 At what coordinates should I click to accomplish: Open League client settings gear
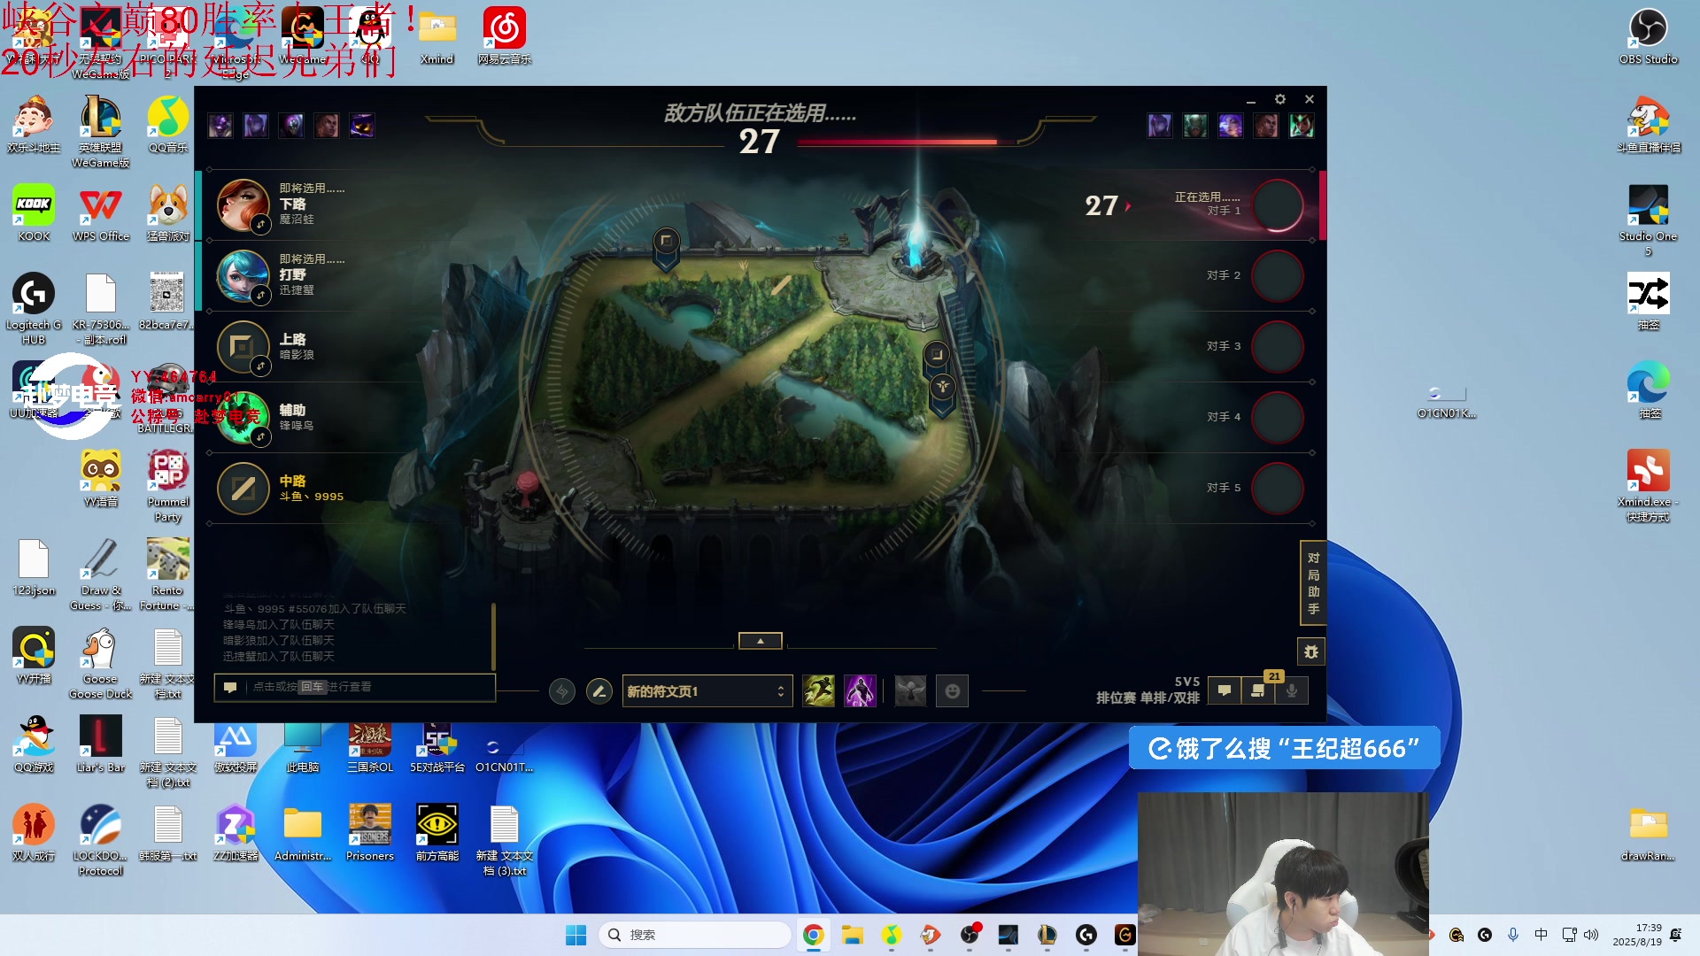tap(1279, 99)
